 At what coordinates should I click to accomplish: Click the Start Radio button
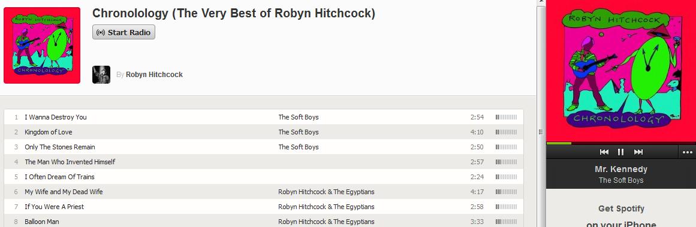point(124,32)
